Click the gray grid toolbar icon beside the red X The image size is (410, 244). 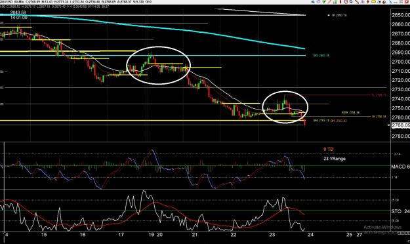point(401,1)
